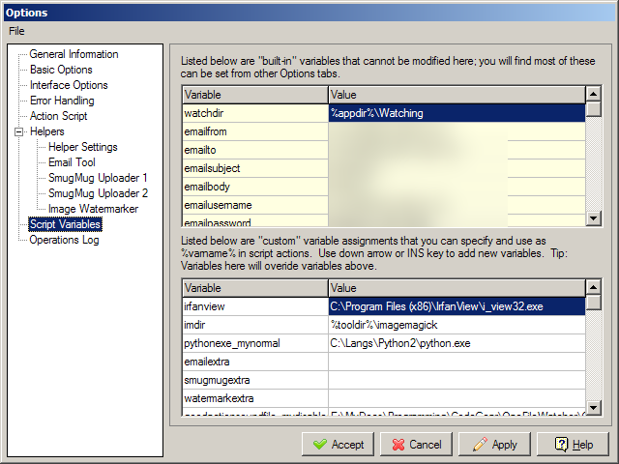Image resolution: width=619 pixels, height=464 pixels.
Task: Select the emailextra variable cell
Action: click(255, 362)
